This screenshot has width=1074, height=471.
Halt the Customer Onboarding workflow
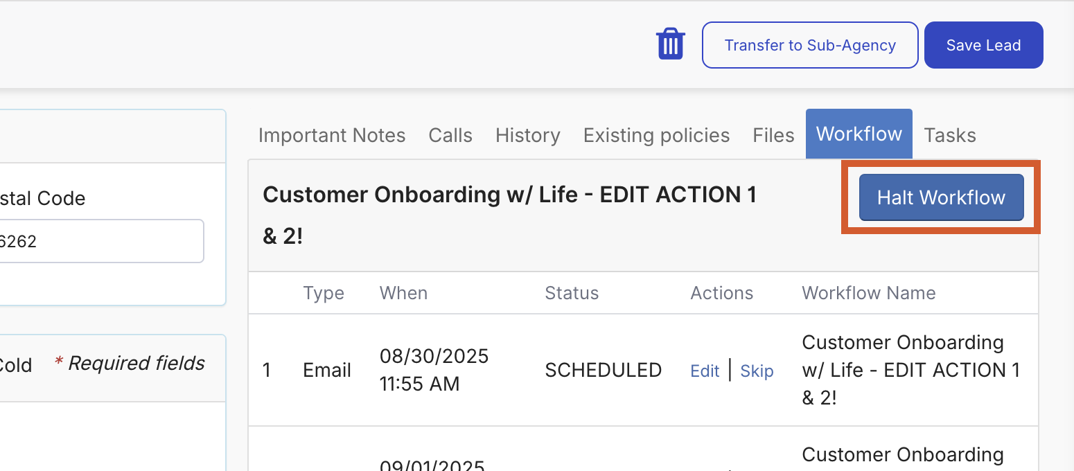940,197
